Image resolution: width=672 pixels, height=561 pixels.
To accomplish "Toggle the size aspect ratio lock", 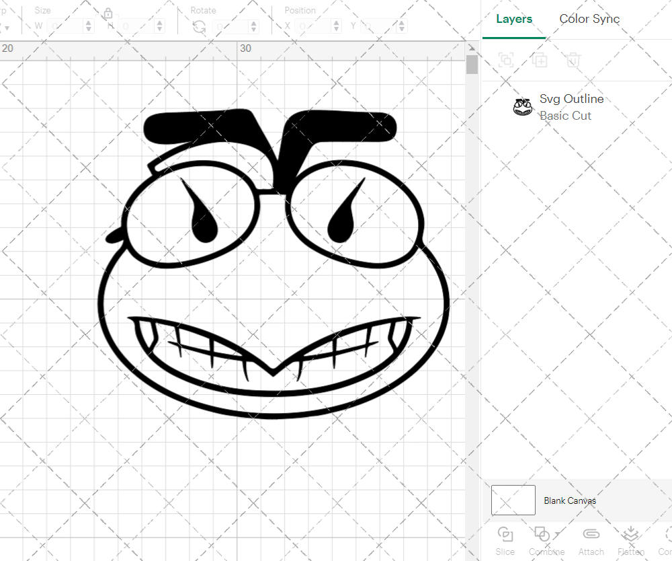I will [x=108, y=13].
